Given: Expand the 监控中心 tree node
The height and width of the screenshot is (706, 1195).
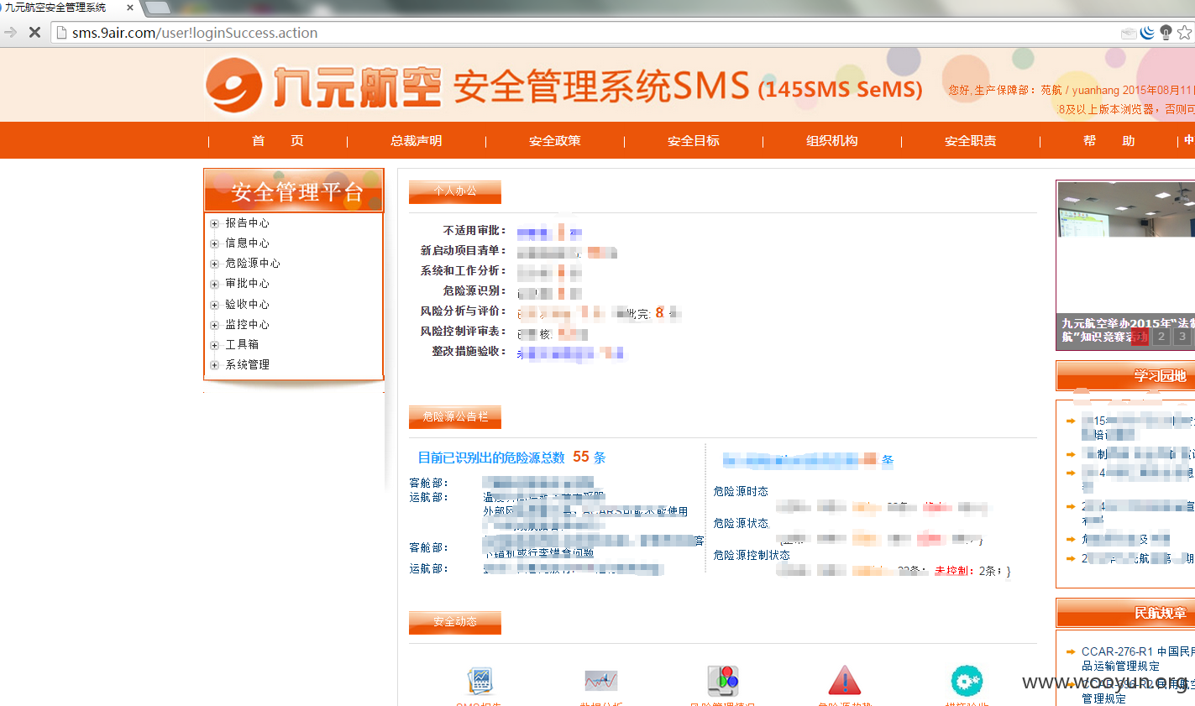Looking at the screenshot, I should 214,325.
